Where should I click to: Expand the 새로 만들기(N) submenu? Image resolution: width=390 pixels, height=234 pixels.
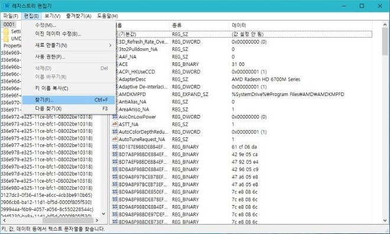point(69,45)
